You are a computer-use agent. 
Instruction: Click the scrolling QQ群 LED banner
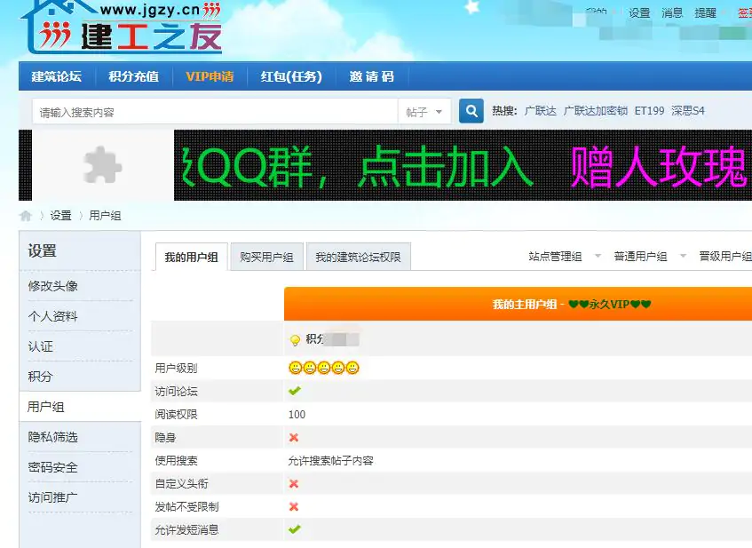click(463, 165)
